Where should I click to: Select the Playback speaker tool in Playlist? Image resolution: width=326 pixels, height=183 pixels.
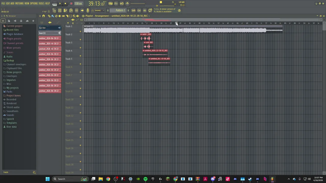coord(78,16)
